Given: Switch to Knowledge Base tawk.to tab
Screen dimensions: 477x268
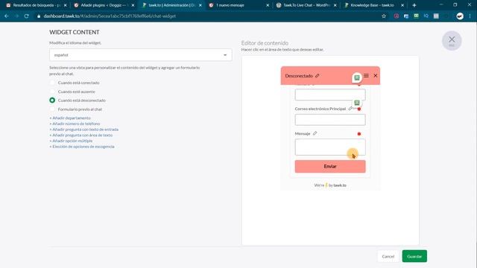Looking at the screenshot, I should pyautogui.click(x=373, y=5).
